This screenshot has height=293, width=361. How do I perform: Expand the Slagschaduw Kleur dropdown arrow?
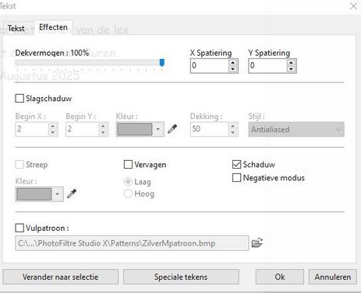(x=158, y=129)
